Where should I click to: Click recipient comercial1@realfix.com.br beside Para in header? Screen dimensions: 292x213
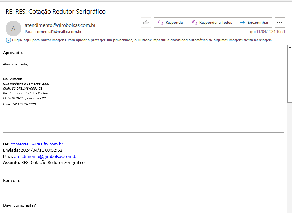[x=58, y=32]
